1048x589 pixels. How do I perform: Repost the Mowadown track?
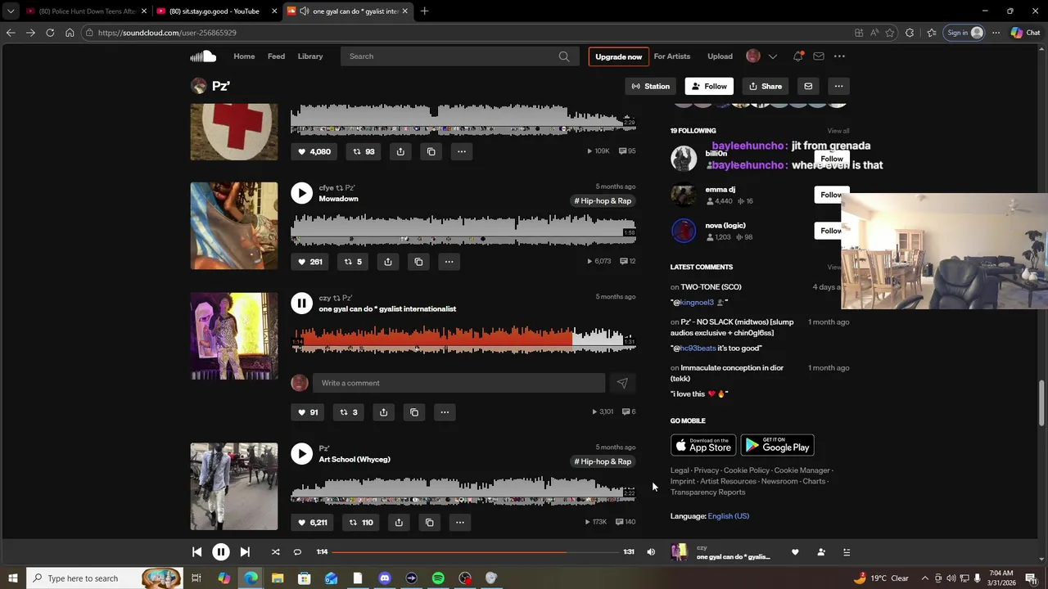coord(353,262)
